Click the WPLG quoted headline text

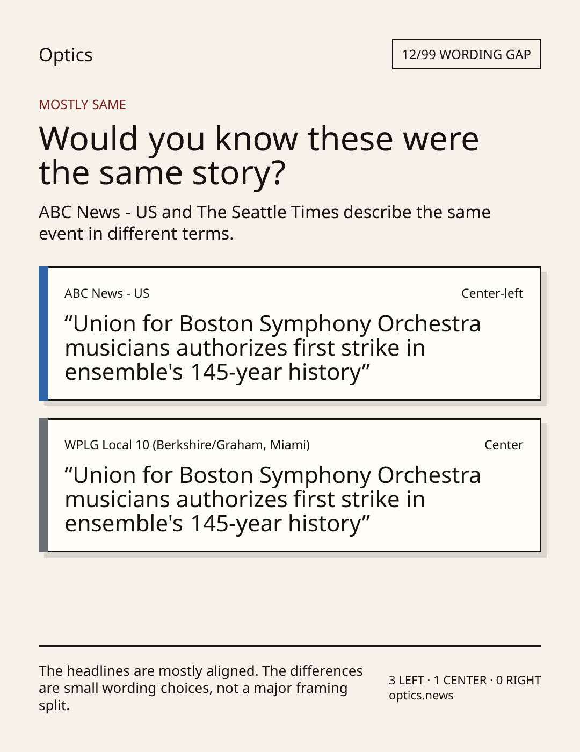click(272, 500)
